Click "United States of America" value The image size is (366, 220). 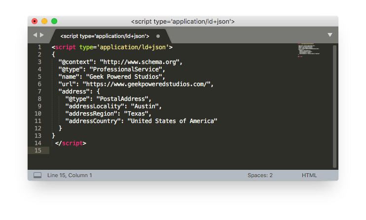tap(172, 121)
